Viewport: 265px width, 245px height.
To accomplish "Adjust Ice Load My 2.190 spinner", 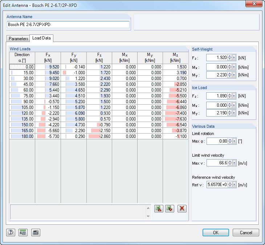I will coord(229,113).
